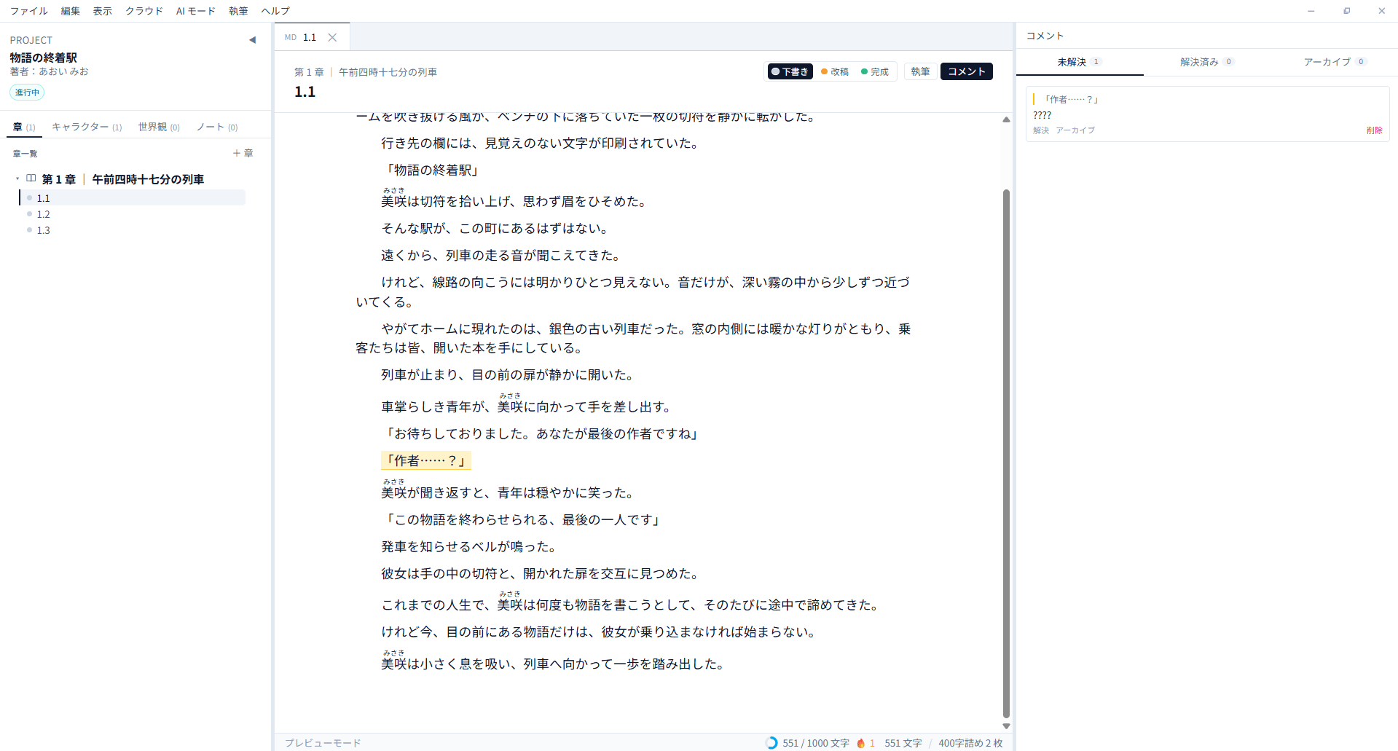This screenshot has height=751, width=1398.
Task: Open the クラウド menu
Action: click(144, 11)
